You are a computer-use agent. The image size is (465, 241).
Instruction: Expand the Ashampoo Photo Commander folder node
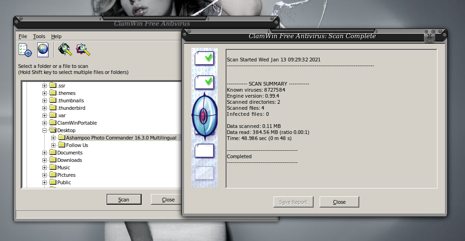[54, 138]
